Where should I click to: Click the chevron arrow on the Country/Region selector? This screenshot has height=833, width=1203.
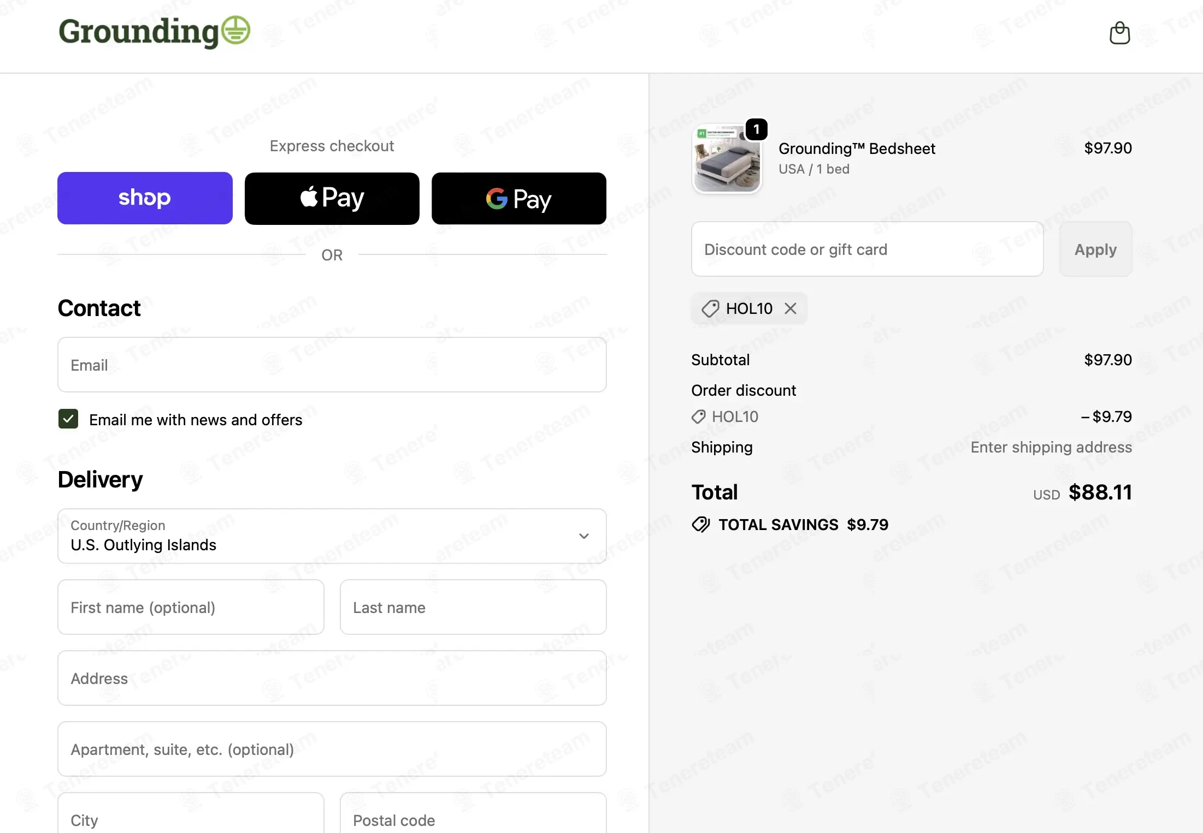(584, 536)
